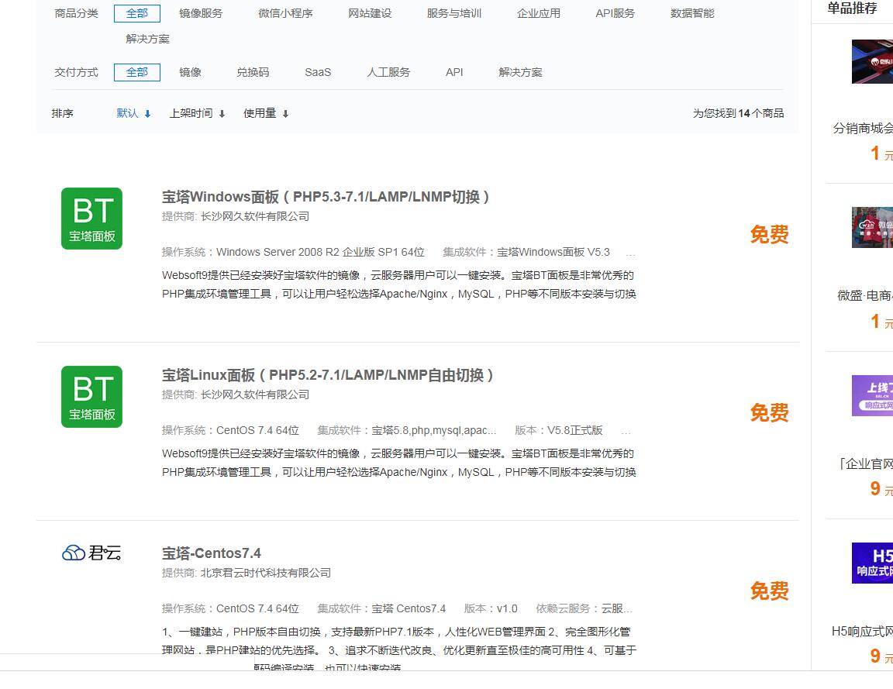Filter delivery method by 解决方案
The image size is (893, 689).
click(x=521, y=72)
